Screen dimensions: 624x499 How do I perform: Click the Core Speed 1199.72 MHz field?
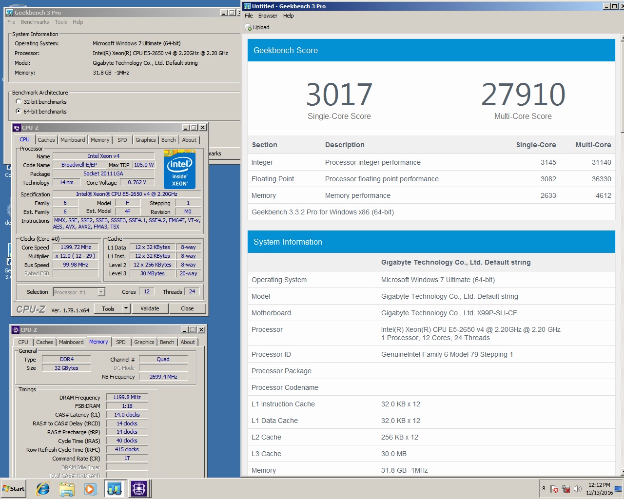pos(76,247)
